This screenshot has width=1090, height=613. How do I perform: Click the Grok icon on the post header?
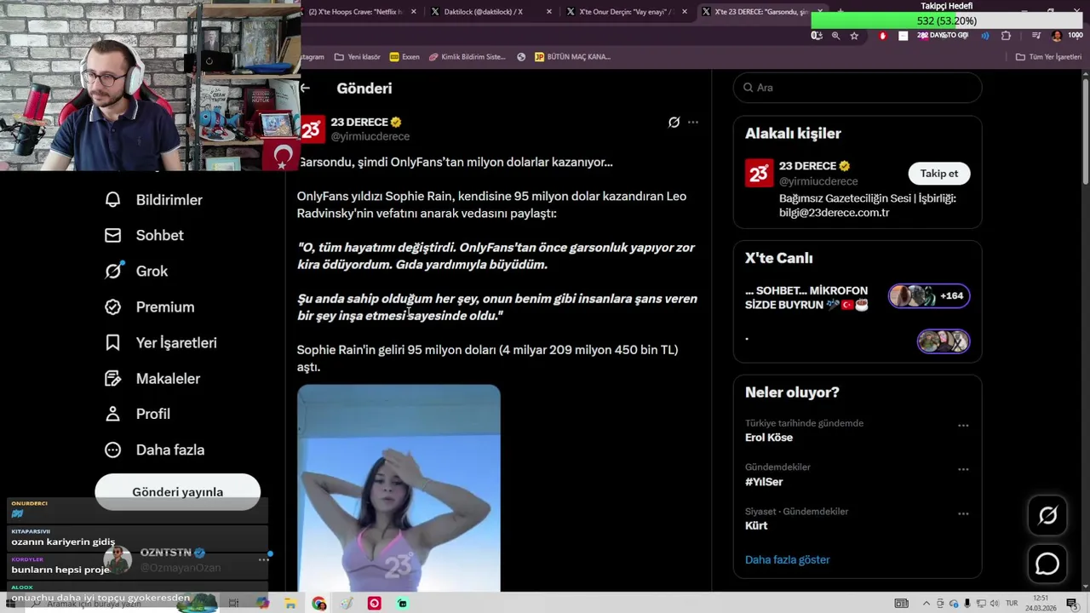(674, 122)
